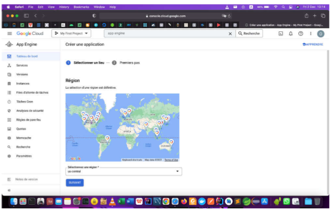Open the user account avatar
This screenshot has width=332, height=211.
pyautogui.click(x=321, y=34)
